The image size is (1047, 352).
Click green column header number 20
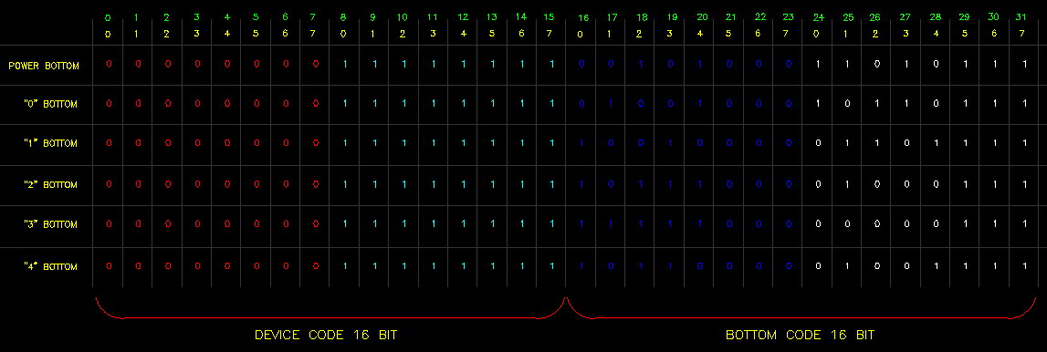pyautogui.click(x=702, y=17)
